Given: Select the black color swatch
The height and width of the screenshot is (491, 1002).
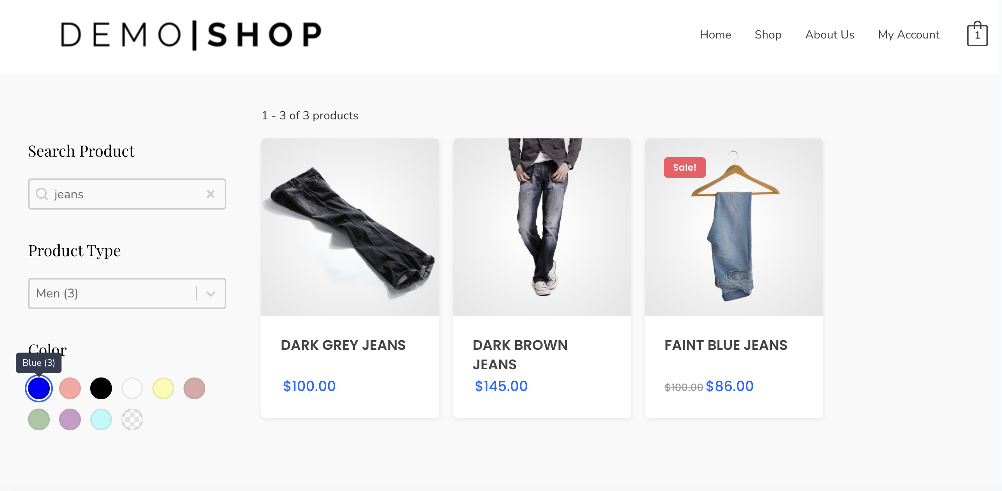Looking at the screenshot, I should [100, 388].
